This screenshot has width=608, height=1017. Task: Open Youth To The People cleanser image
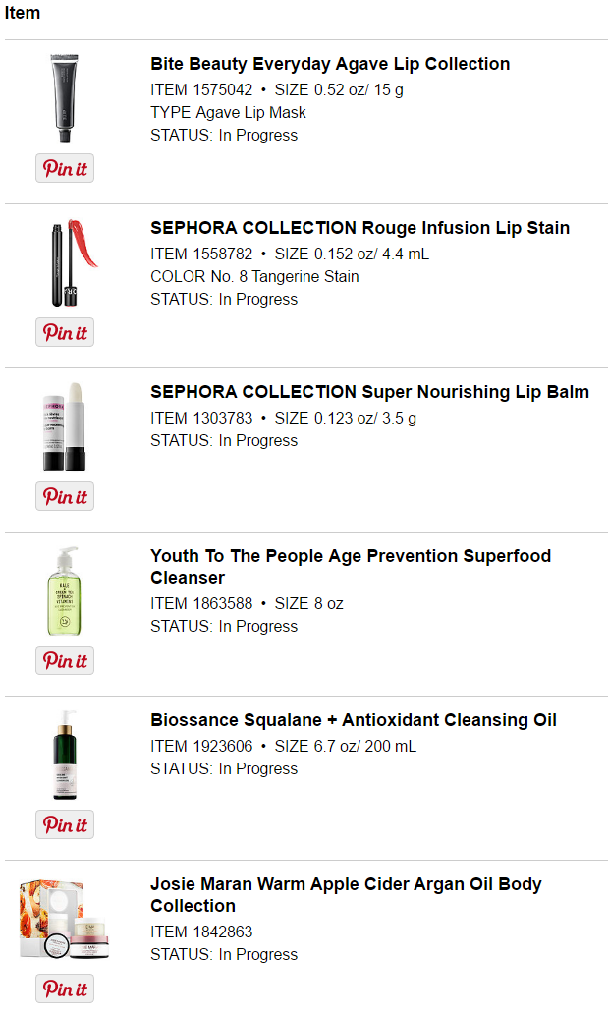(x=65, y=591)
